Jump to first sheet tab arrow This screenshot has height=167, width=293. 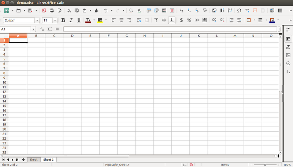coord(3,160)
